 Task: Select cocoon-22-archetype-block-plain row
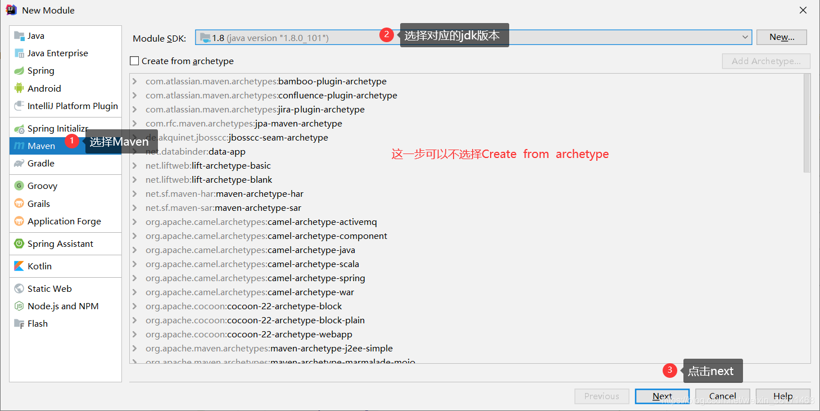(466, 320)
